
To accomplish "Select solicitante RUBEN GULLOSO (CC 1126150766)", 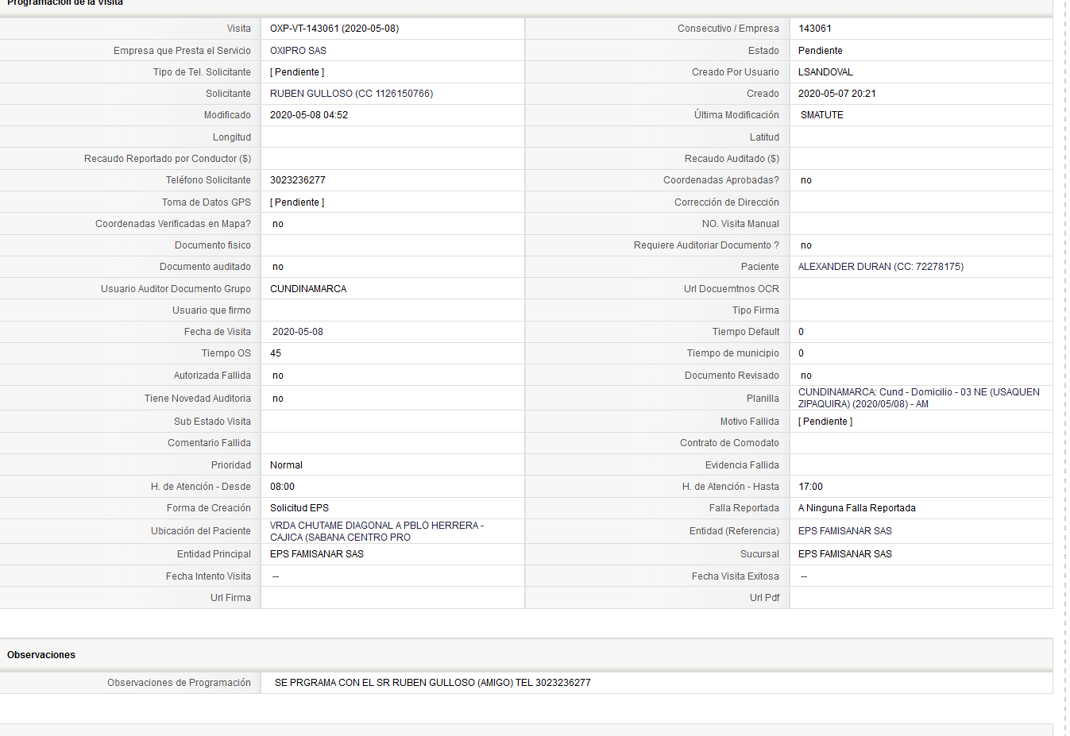I will pos(352,94).
